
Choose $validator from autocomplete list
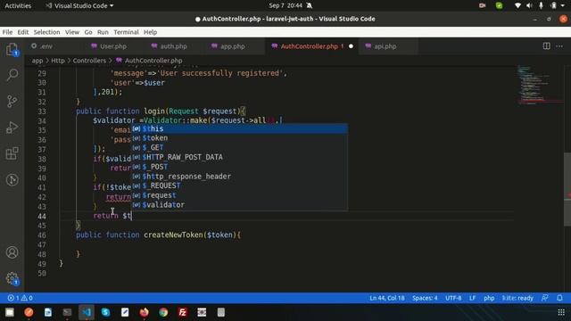239,204
